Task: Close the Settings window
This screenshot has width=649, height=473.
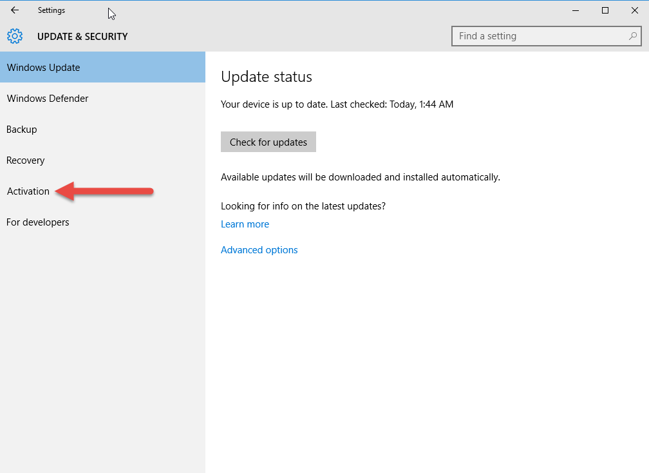Action: pos(635,10)
